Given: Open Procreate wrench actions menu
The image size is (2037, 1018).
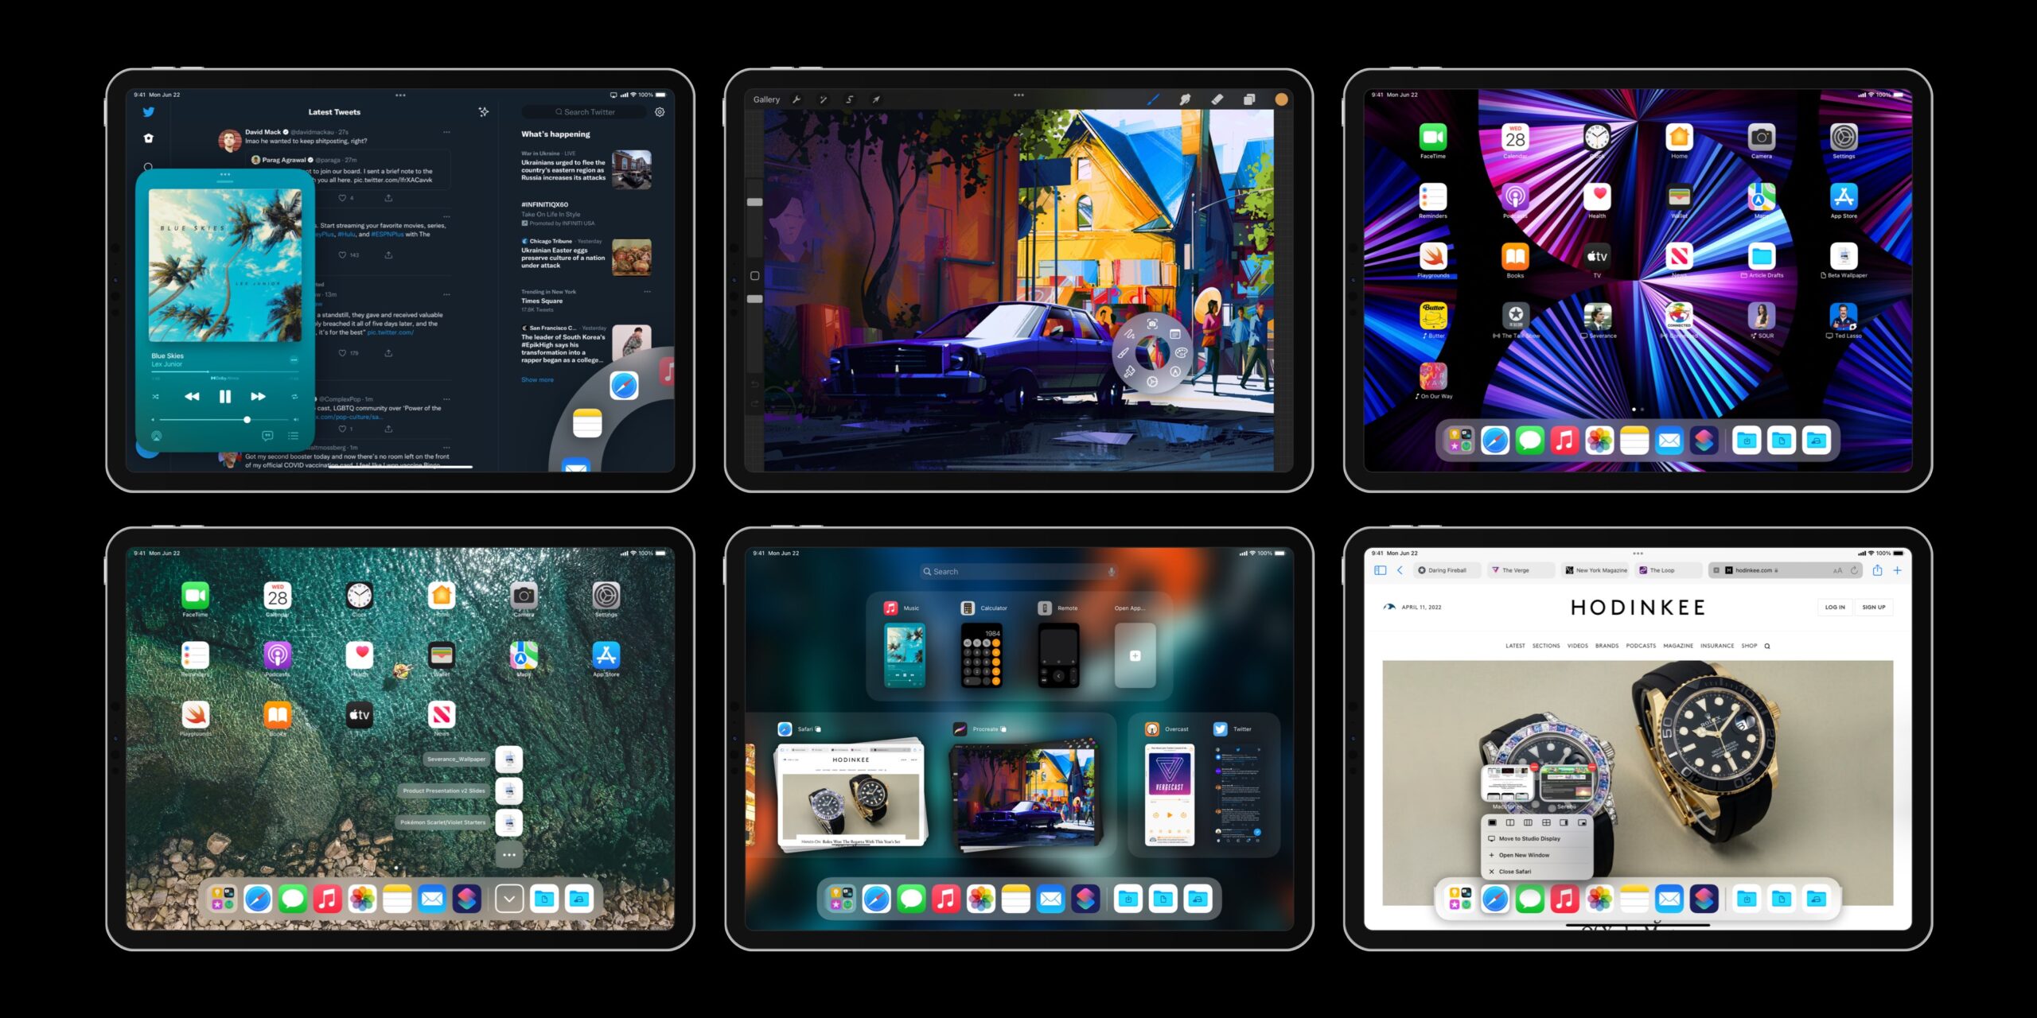Looking at the screenshot, I should pos(796,99).
